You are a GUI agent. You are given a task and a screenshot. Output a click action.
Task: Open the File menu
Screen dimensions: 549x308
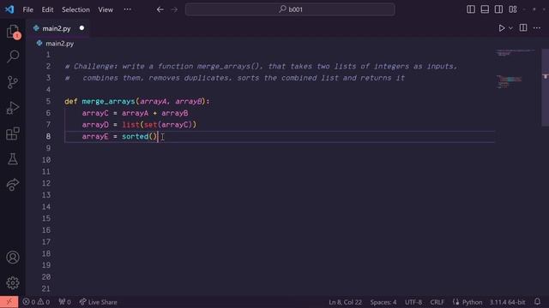pyautogui.click(x=28, y=9)
